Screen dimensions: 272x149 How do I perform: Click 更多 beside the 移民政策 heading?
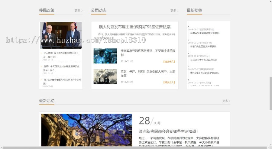(78, 11)
